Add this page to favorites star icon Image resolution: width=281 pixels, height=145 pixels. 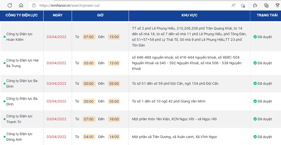(x=243, y=5)
